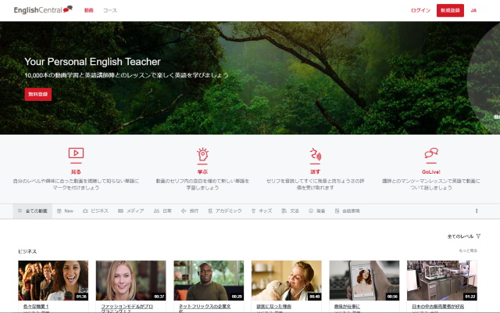The width and height of the screenshot is (500, 313).
Task: Click the ビジネス section heading
Action: pyautogui.click(x=27, y=252)
